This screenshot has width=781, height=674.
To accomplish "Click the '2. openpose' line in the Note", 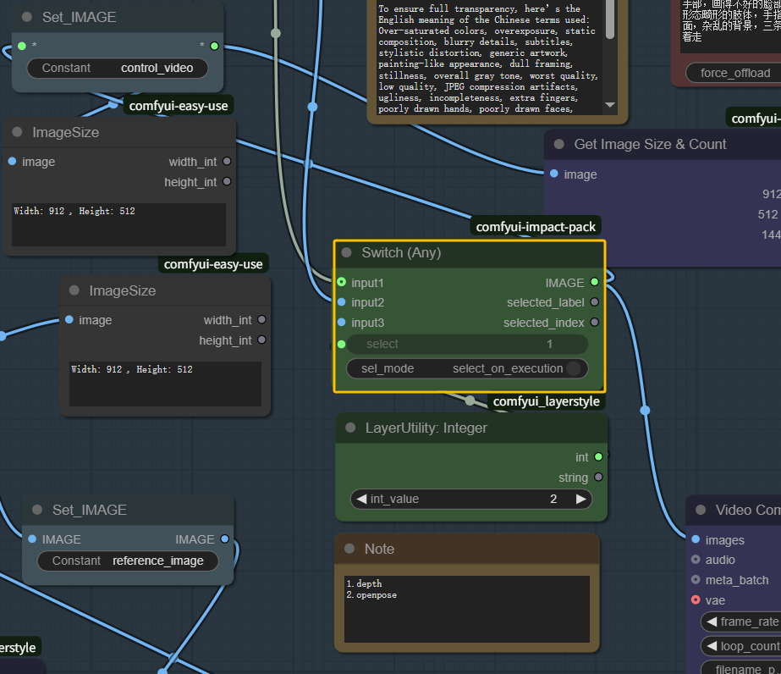I will (371, 594).
